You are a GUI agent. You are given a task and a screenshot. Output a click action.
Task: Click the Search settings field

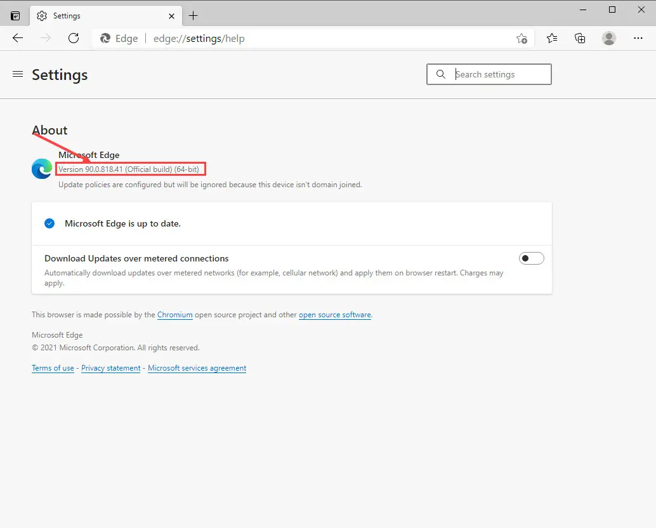tap(489, 74)
